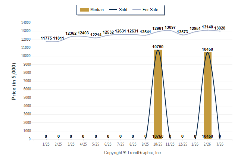The image size is (241, 162).
Task: Click the 3/26 x-axis label
Action: [220, 144]
